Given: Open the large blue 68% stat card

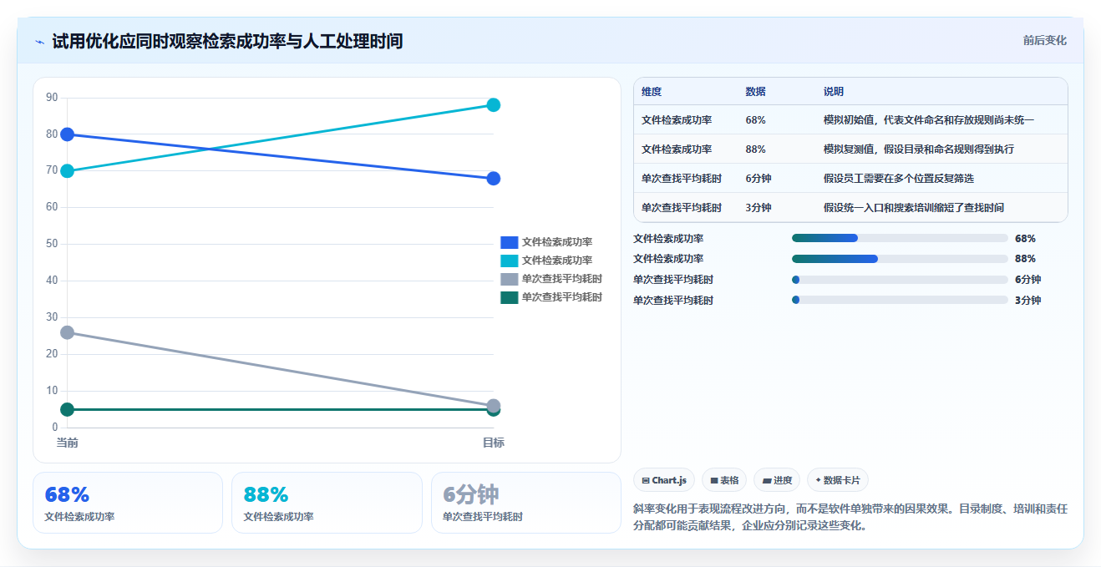Looking at the screenshot, I should (x=128, y=503).
